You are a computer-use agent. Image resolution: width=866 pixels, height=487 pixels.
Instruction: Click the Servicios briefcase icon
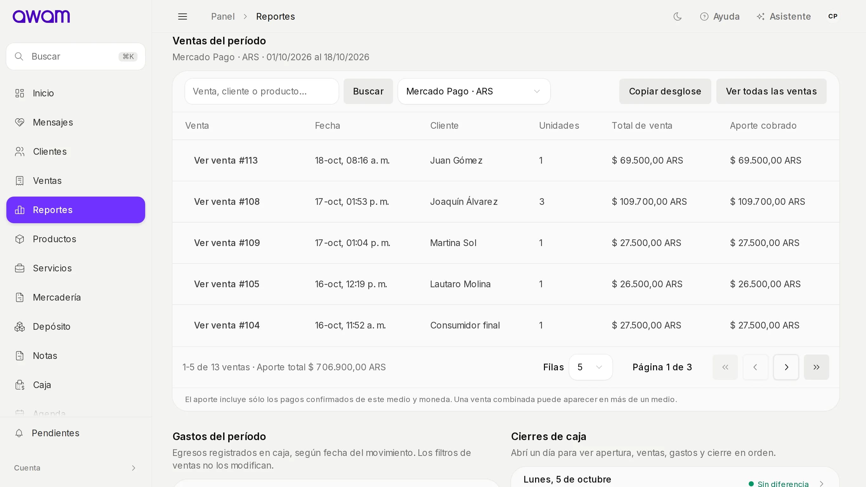[20, 268]
